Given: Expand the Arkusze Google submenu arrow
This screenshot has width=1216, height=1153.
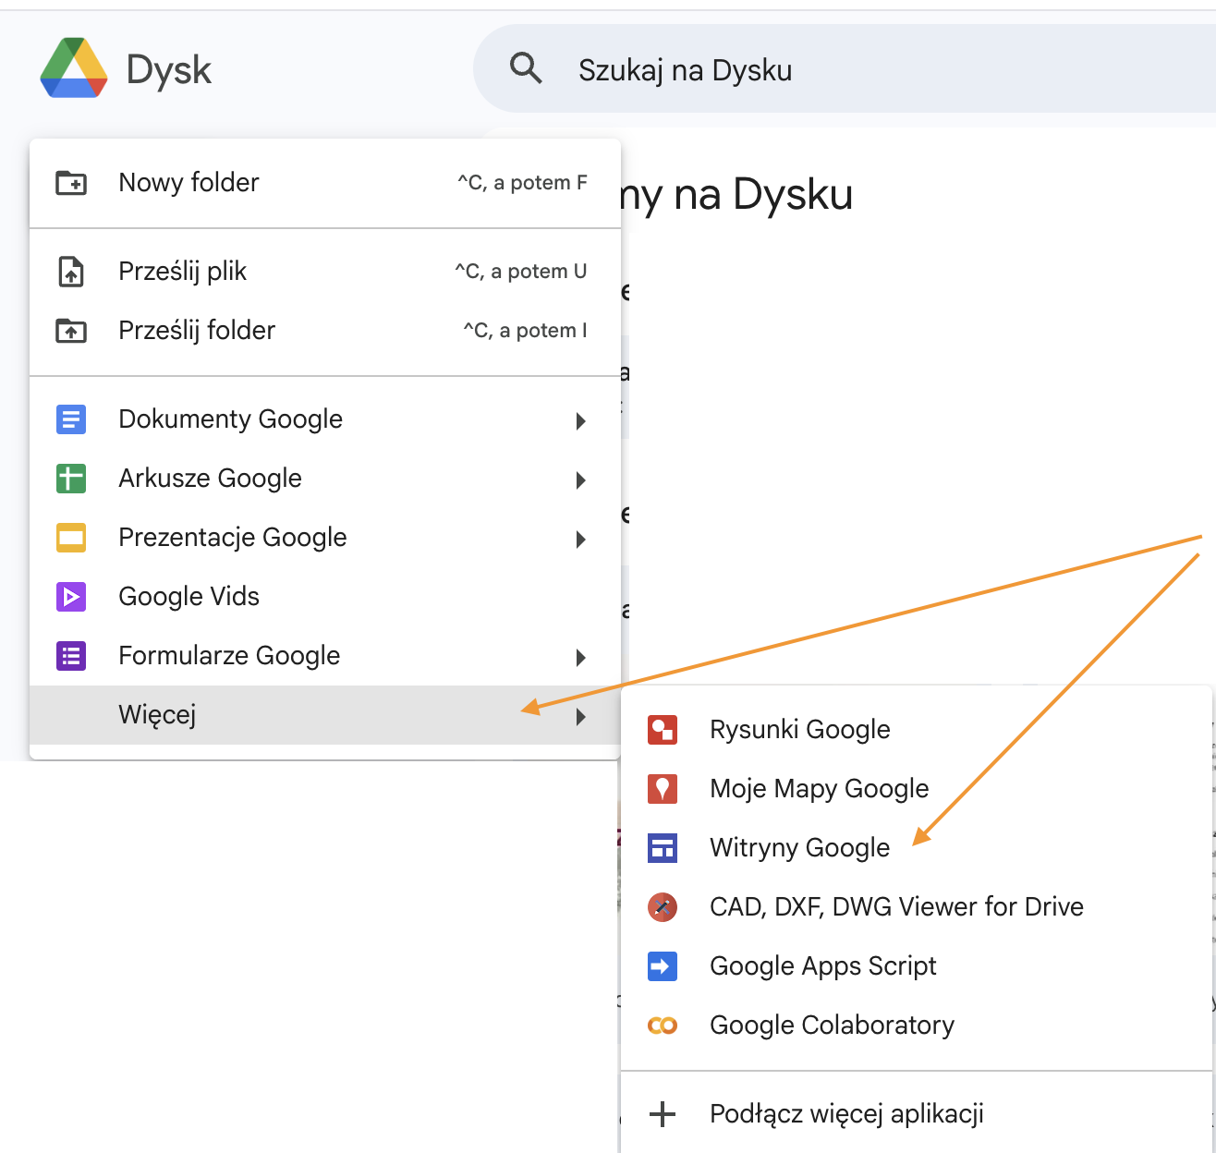Looking at the screenshot, I should (x=581, y=480).
